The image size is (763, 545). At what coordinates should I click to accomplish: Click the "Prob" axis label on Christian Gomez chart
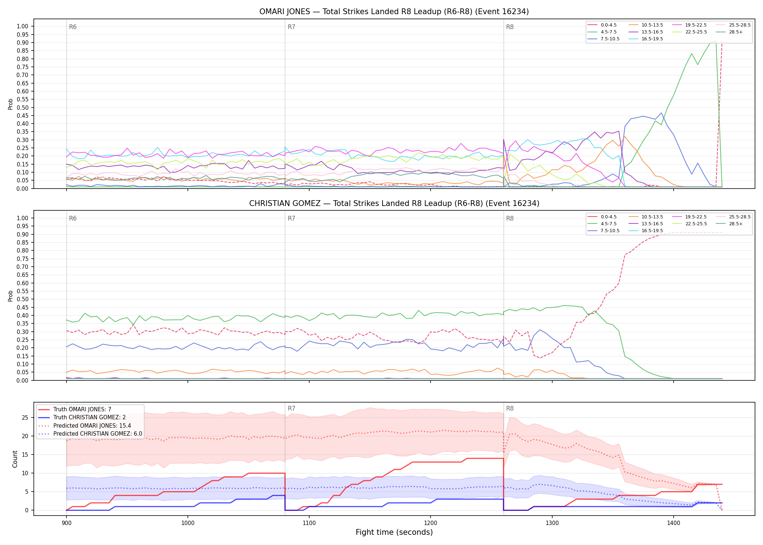(11, 296)
